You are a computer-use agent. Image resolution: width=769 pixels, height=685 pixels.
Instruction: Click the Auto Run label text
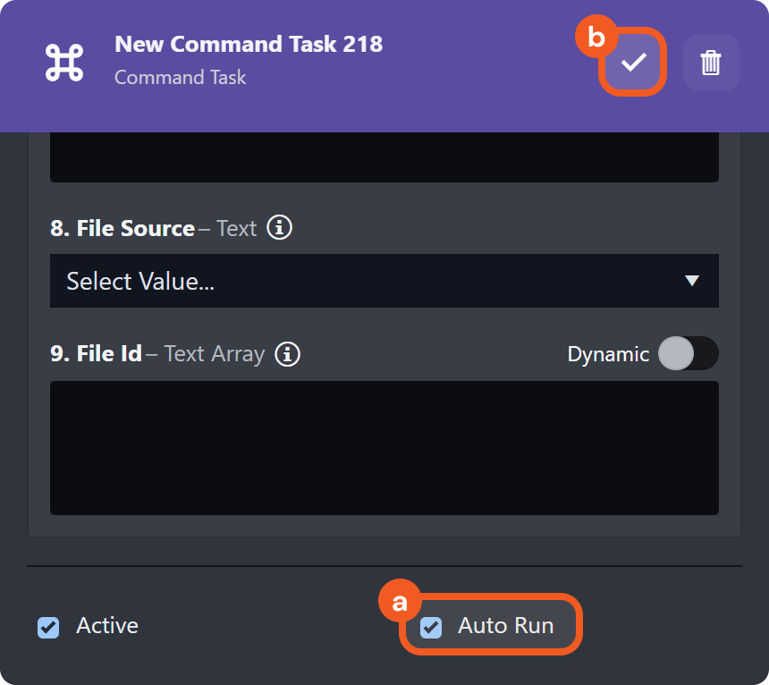[x=505, y=626]
